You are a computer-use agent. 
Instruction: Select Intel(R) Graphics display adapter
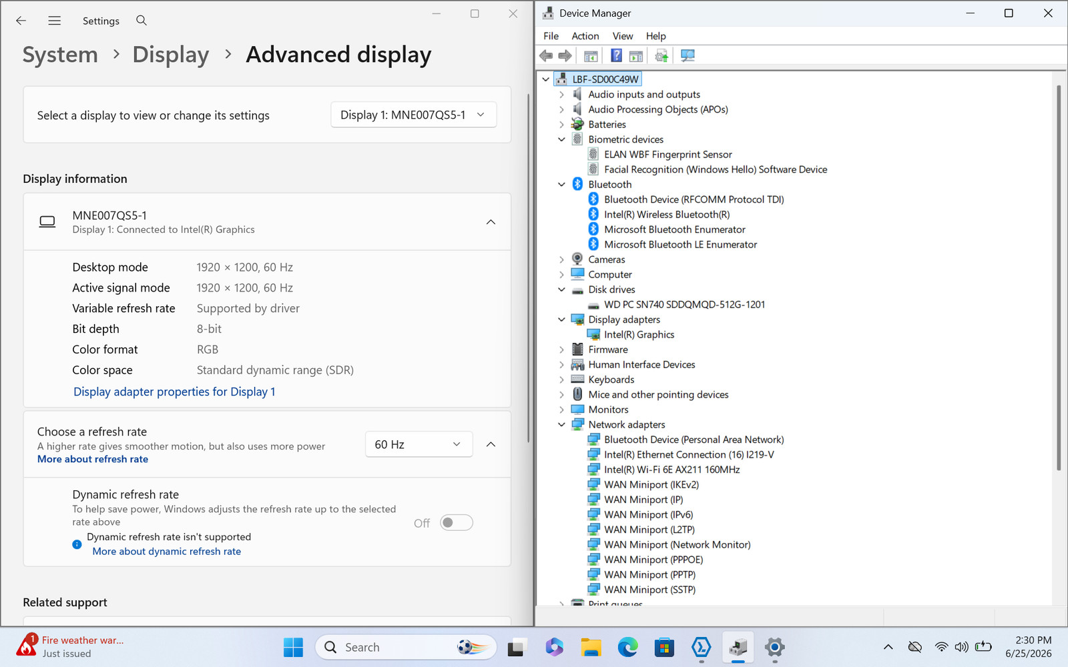pos(639,335)
